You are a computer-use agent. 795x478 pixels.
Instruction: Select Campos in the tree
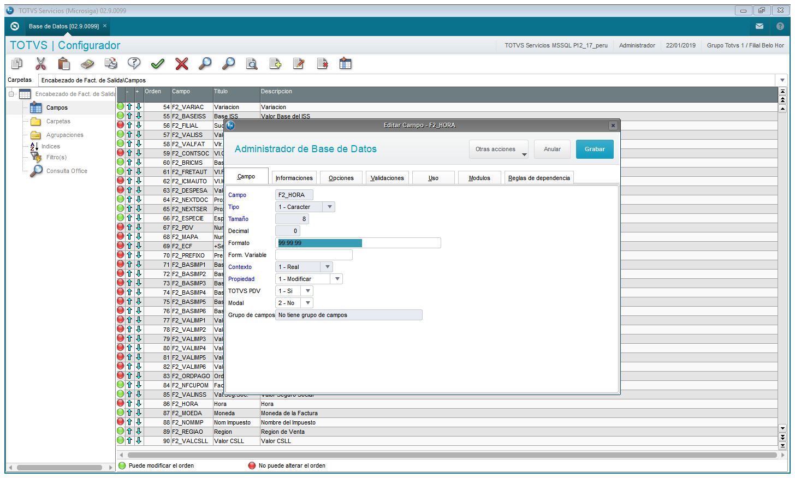[57, 107]
